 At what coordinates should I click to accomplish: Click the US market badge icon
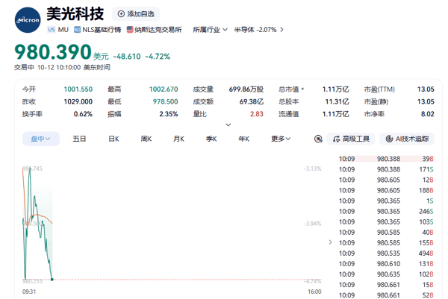[x=52, y=30]
